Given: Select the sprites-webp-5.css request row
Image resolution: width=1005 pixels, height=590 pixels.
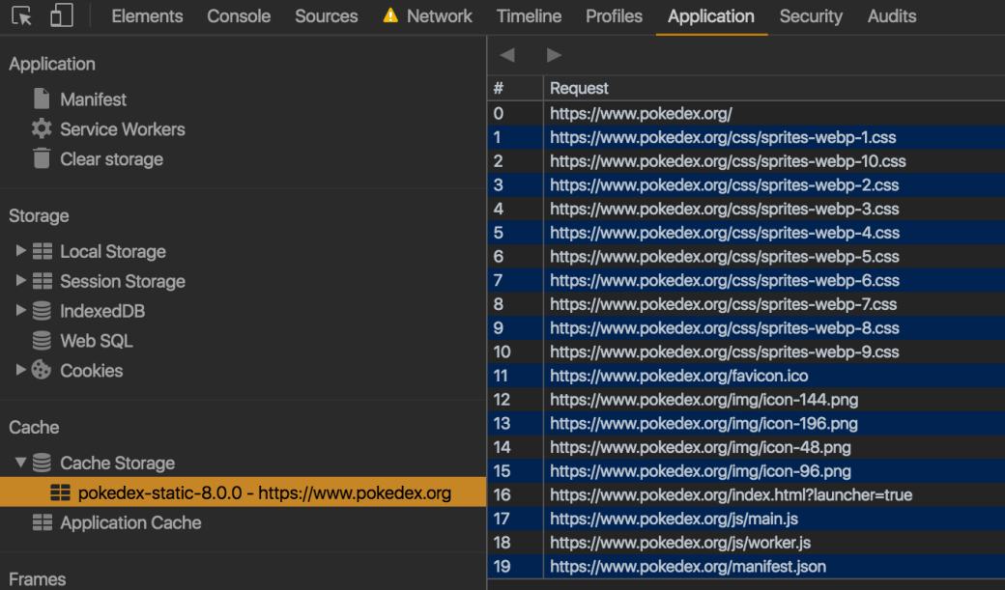Looking at the screenshot, I should tap(746, 256).
